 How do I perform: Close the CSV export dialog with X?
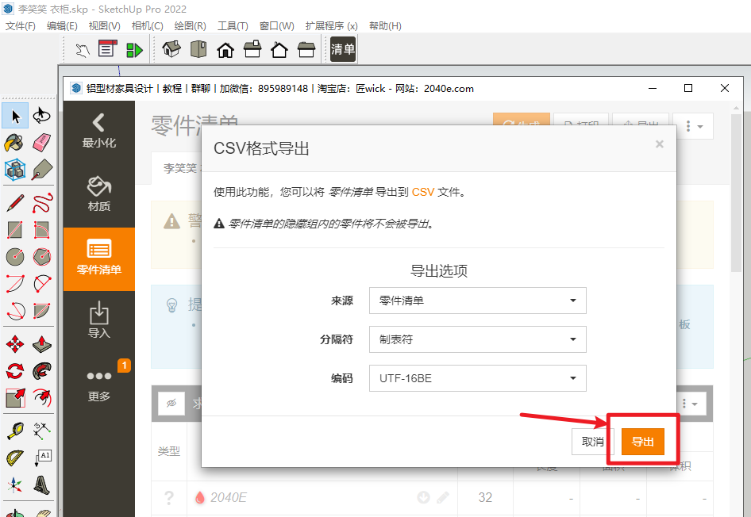(x=659, y=144)
